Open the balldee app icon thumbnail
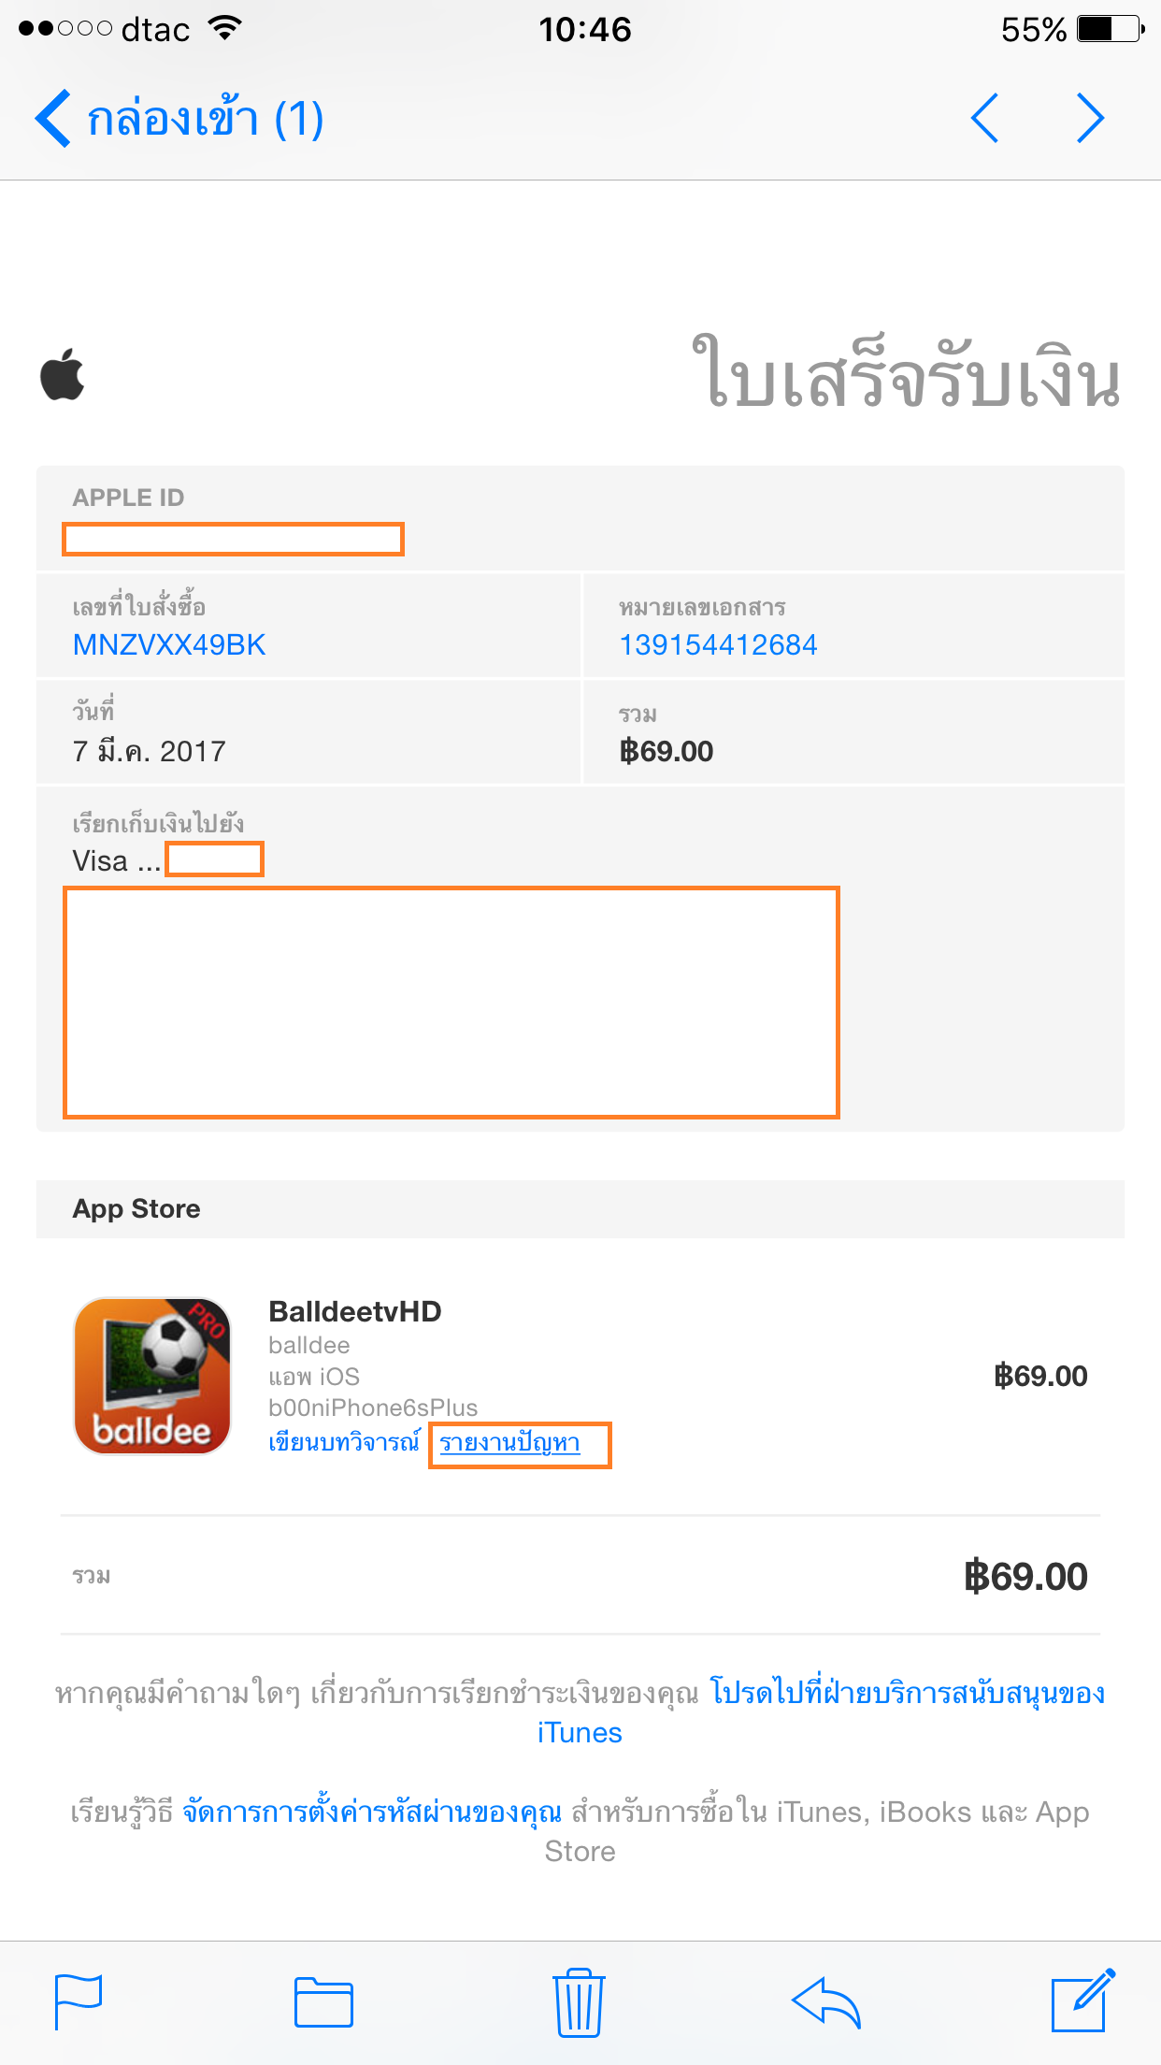 (152, 1375)
